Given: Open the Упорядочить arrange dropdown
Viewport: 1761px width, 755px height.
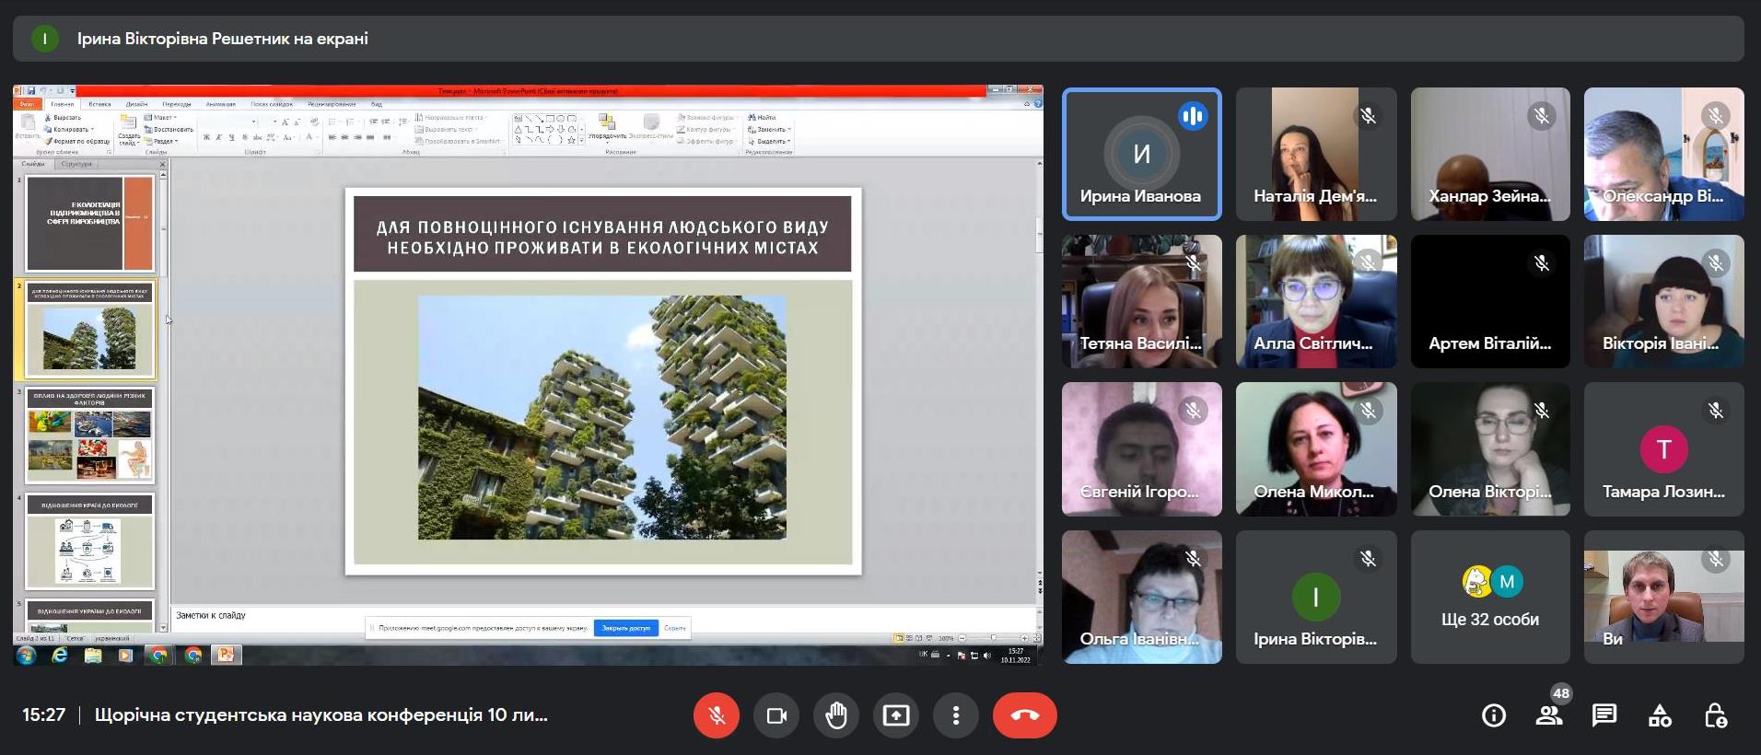Looking at the screenshot, I should [607, 126].
